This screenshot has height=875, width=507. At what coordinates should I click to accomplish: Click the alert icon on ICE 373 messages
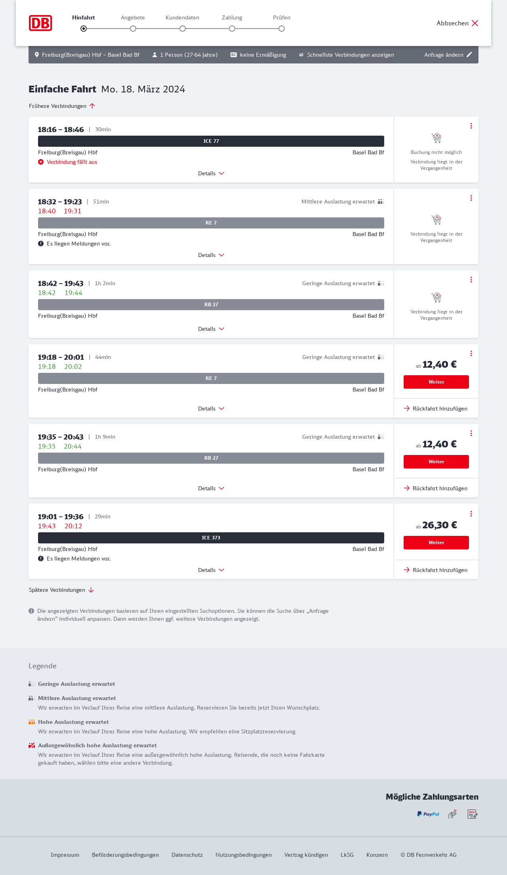point(41,558)
